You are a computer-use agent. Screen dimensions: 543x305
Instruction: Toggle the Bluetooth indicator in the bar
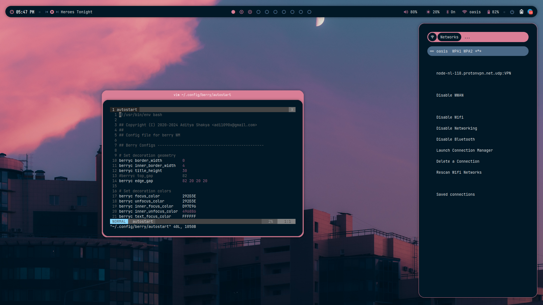[x=447, y=12]
